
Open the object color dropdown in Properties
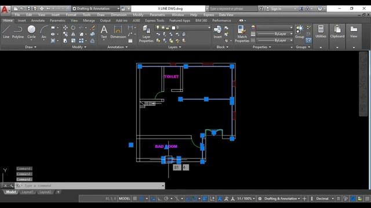(275, 28)
